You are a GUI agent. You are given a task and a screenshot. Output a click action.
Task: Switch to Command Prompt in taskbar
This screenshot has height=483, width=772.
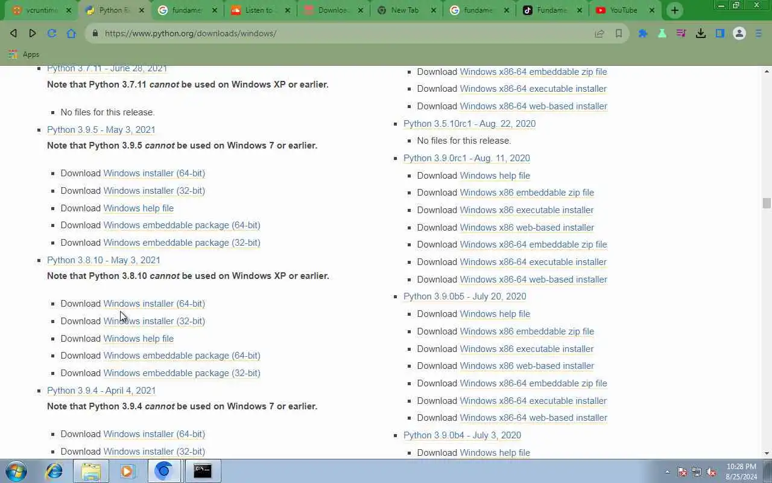pos(203,471)
